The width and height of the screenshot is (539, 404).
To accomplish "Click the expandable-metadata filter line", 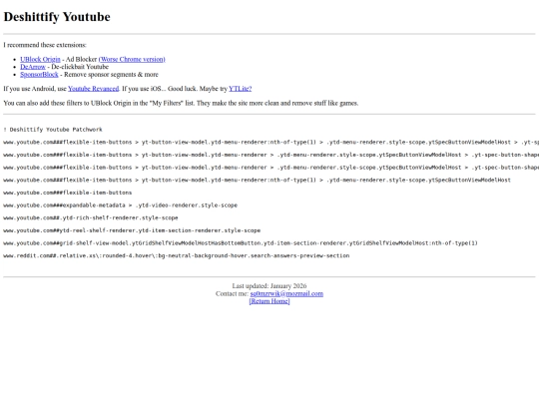I will click(121, 205).
